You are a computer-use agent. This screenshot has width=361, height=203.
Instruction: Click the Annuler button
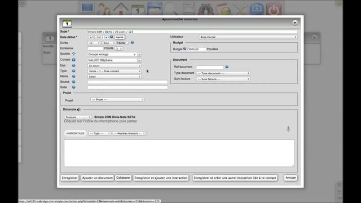(x=290, y=178)
